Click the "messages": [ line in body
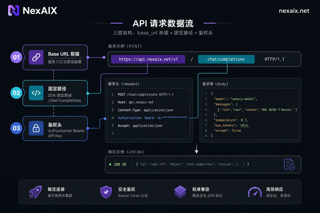The width and height of the screenshot is (320, 213). pos(226,104)
